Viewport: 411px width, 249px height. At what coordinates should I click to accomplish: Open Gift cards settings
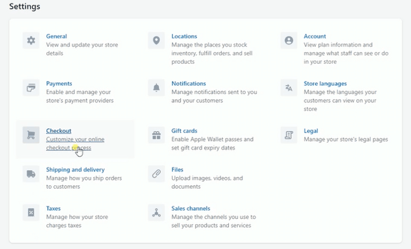coord(184,130)
